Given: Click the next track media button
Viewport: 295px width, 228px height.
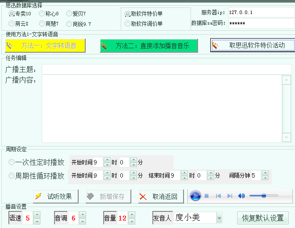Looking at the screenshot, I should coord(230,196).
